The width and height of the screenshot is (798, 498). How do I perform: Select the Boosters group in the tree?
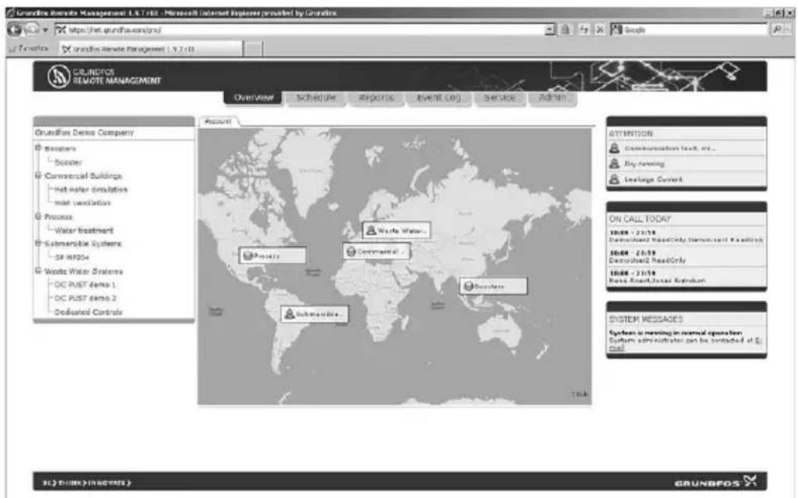coord(60,149)
